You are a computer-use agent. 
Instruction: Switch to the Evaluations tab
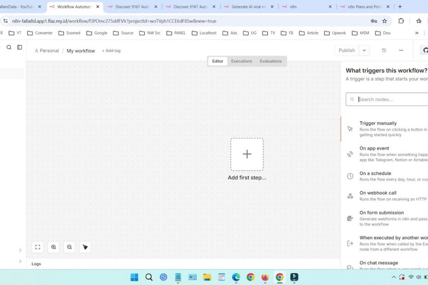[x=271, y=61]
